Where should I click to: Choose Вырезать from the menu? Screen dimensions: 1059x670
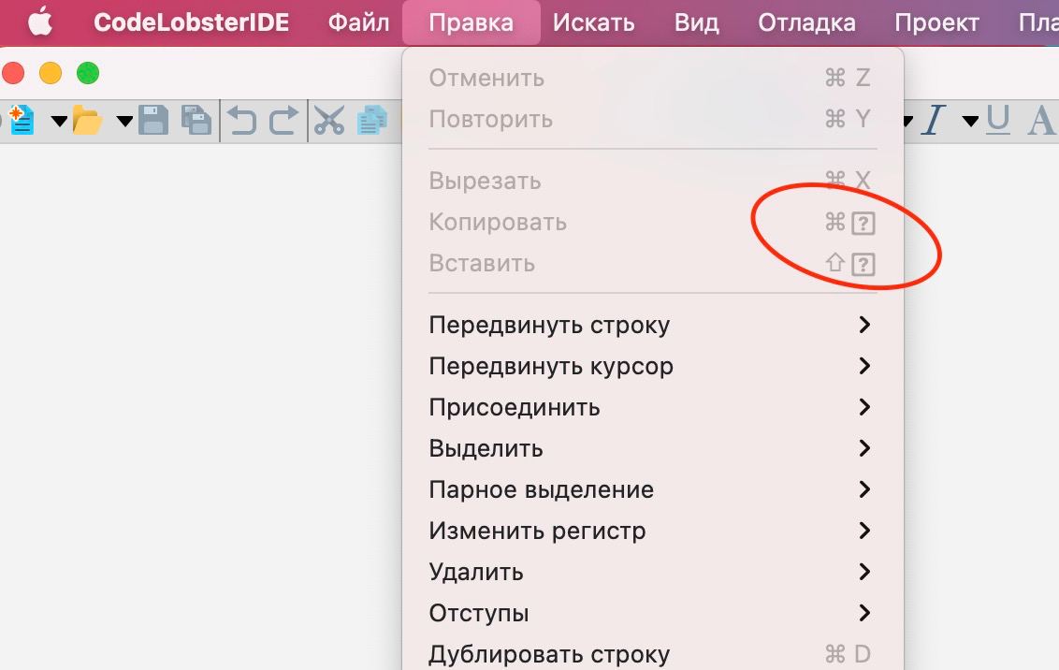pos(652,181)
